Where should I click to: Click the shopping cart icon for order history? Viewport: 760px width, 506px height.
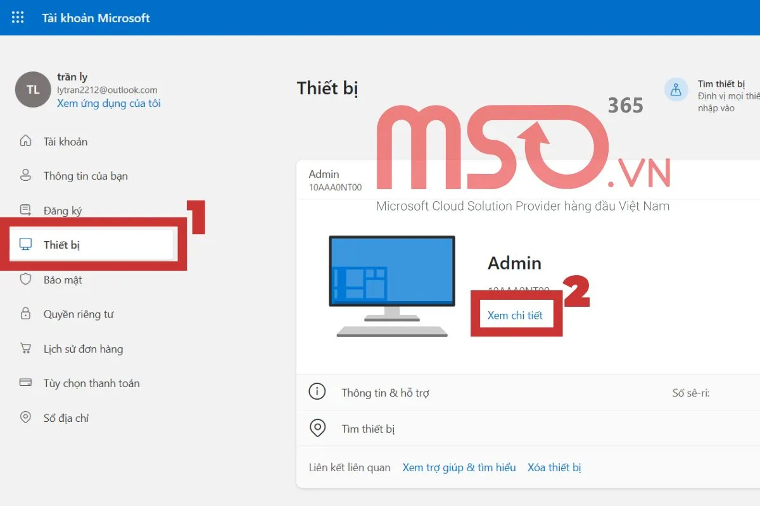pyautogui.click(x=25, y=349)
